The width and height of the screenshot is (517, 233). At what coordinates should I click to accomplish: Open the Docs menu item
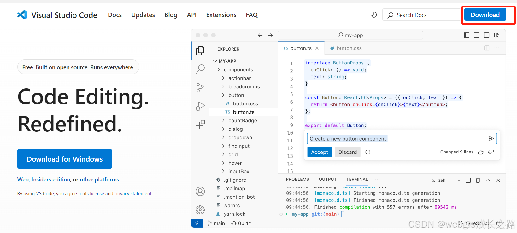tap(115, 15)
